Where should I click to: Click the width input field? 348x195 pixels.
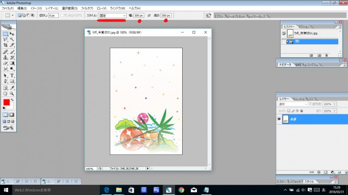tap(139, 16)
